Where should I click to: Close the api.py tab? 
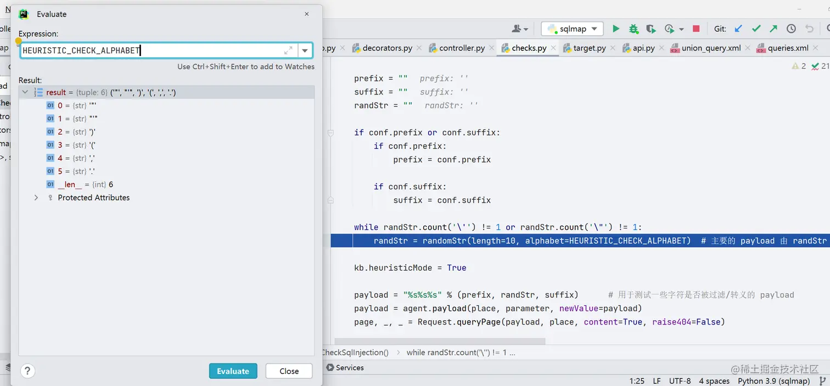point(661,48)
